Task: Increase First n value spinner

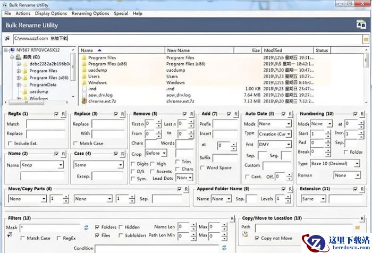Action: 158,122
